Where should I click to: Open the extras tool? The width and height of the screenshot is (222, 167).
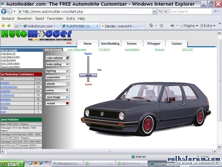58,90
